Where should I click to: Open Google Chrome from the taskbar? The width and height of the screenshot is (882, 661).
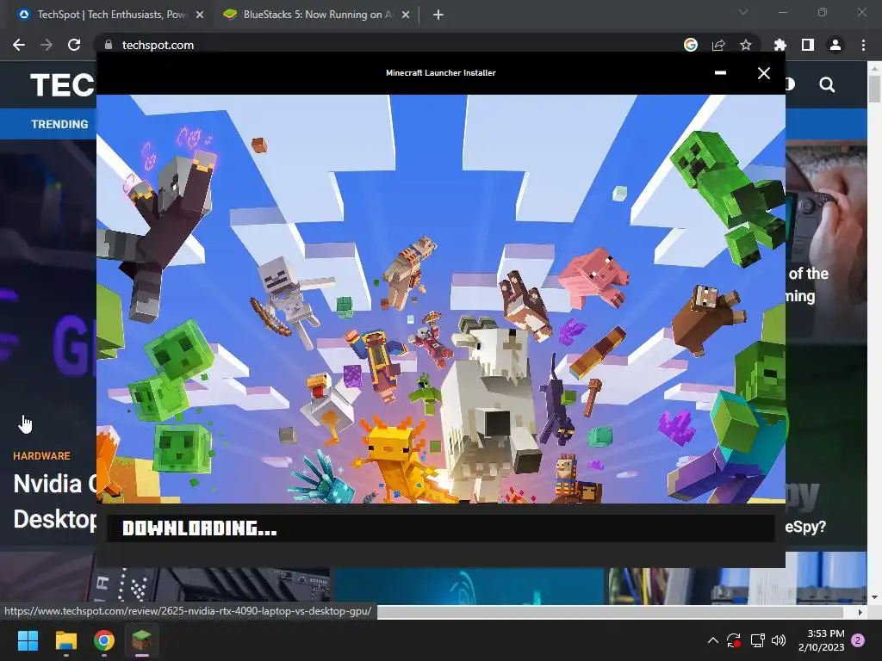point(104,640)
